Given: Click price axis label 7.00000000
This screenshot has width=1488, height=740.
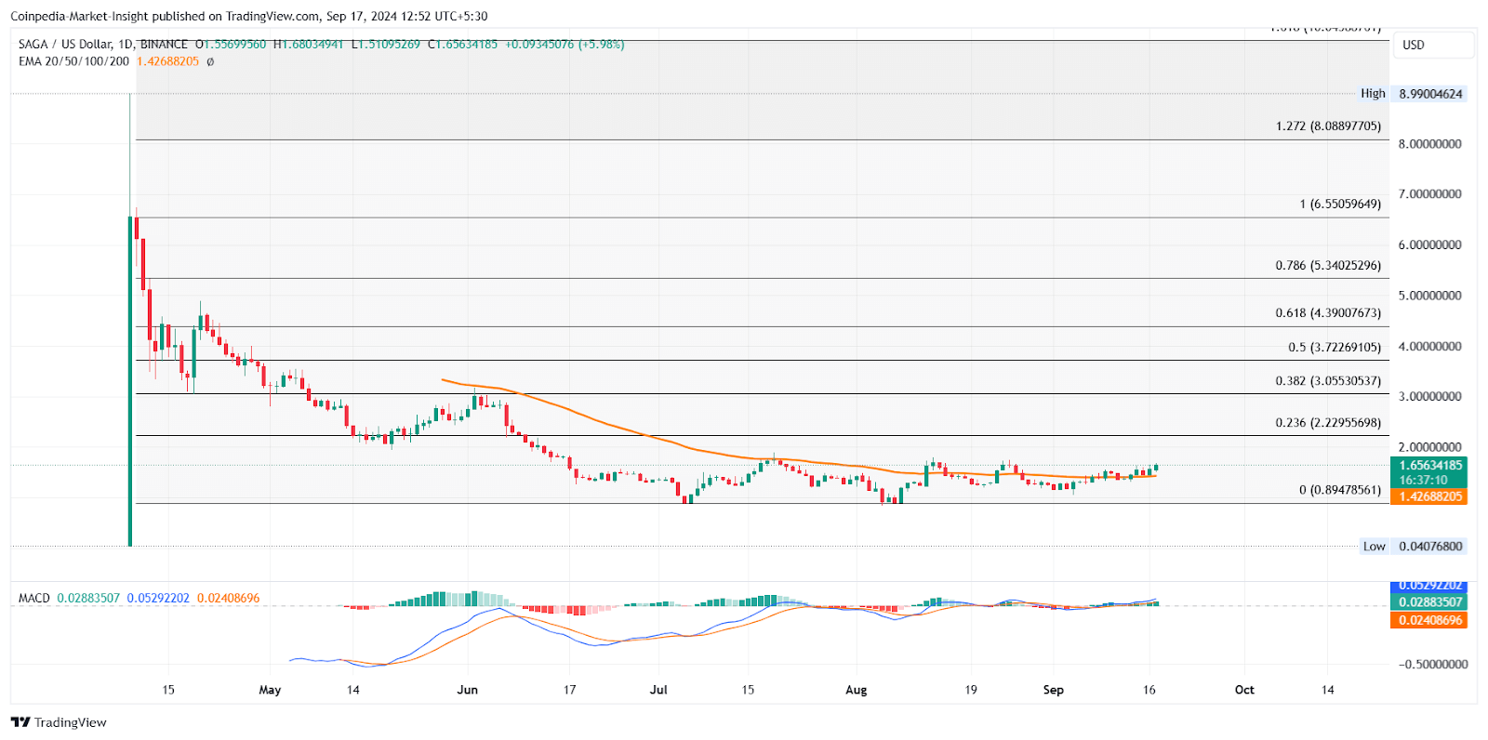Looking at the screenshot, I should point(1430,194).
